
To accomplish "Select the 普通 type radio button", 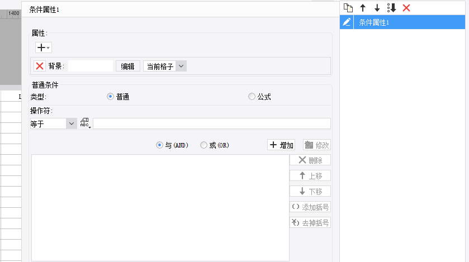I will coord(110,97).
